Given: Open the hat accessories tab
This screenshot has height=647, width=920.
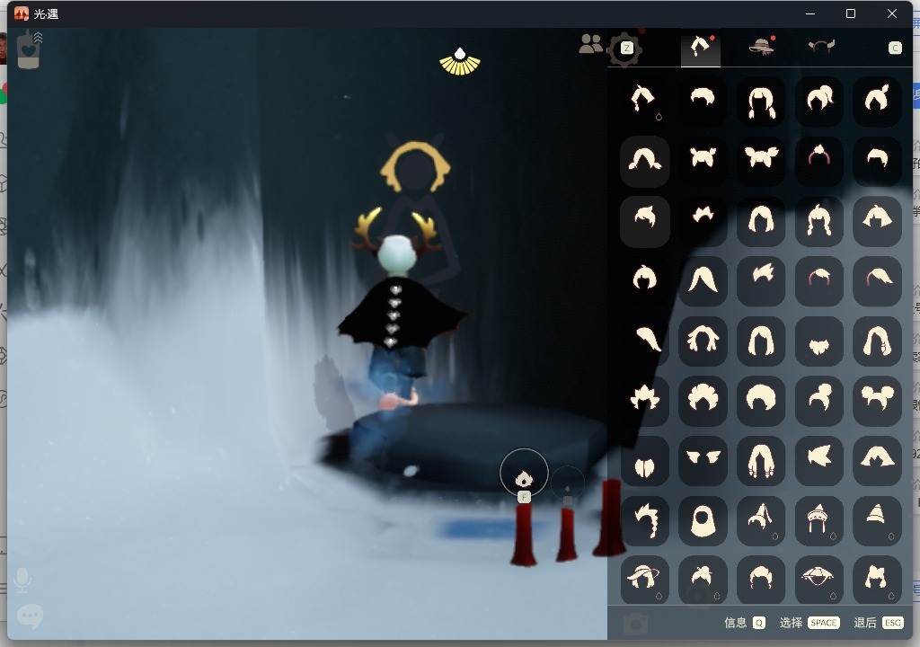Looking at the screenshot, I should pos(762,47).
